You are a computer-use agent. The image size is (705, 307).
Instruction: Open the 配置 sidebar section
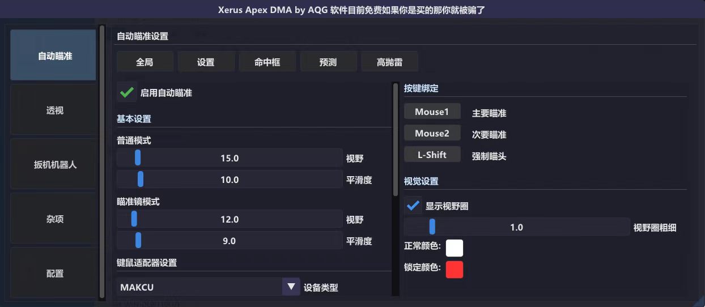[x=54, y=273]
